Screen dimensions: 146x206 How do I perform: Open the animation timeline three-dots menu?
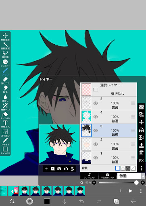pyautogui.click(x=141, y=191)
